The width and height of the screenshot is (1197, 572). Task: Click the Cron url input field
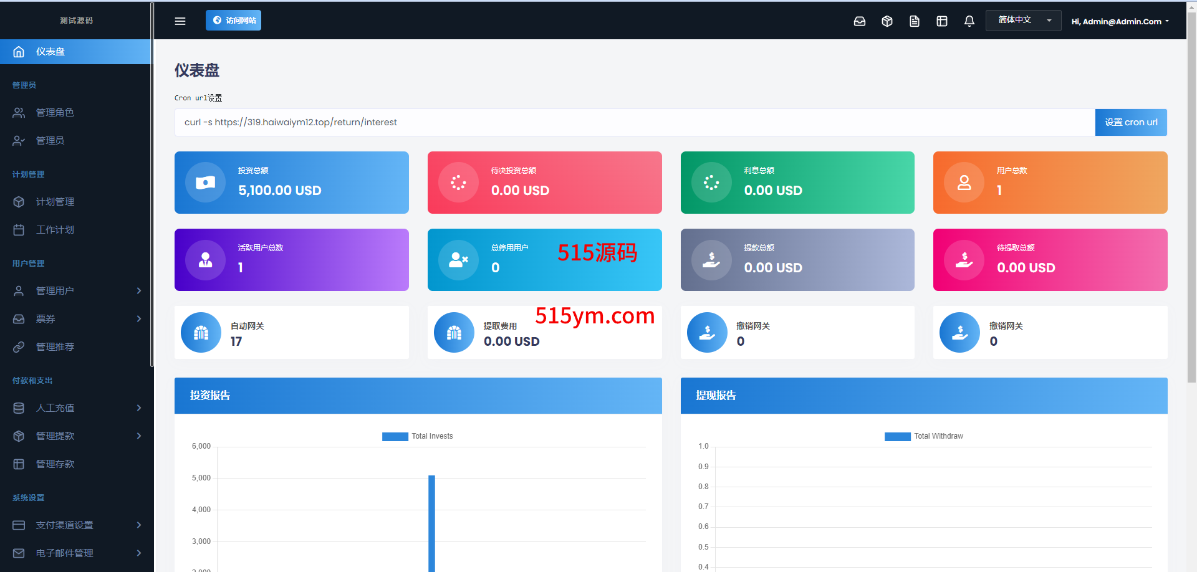[x=634, y=123]
